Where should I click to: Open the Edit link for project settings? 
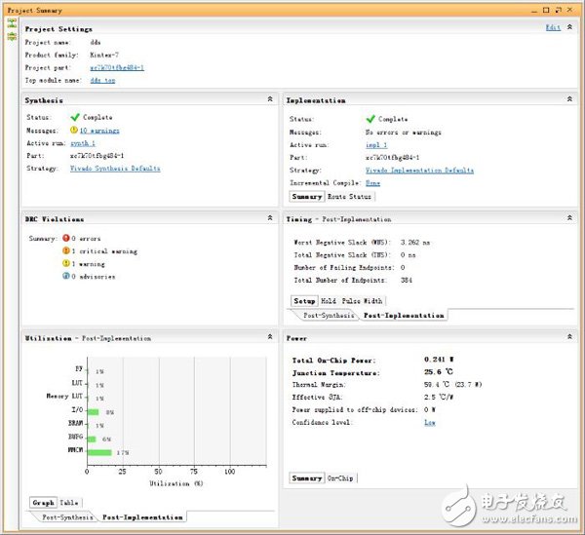point(552,28)
